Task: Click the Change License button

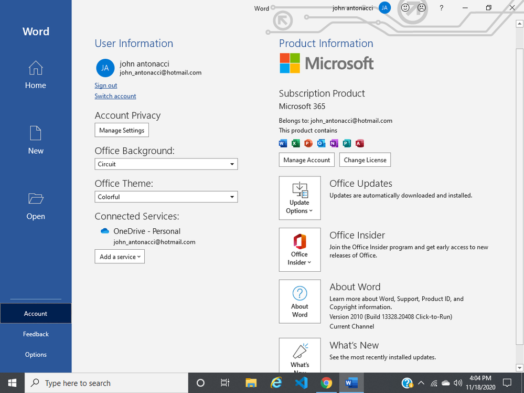Action: coord(365,160)
